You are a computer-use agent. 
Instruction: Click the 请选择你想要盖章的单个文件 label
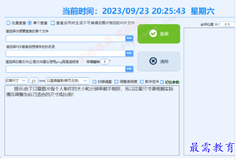click(27, 31)
